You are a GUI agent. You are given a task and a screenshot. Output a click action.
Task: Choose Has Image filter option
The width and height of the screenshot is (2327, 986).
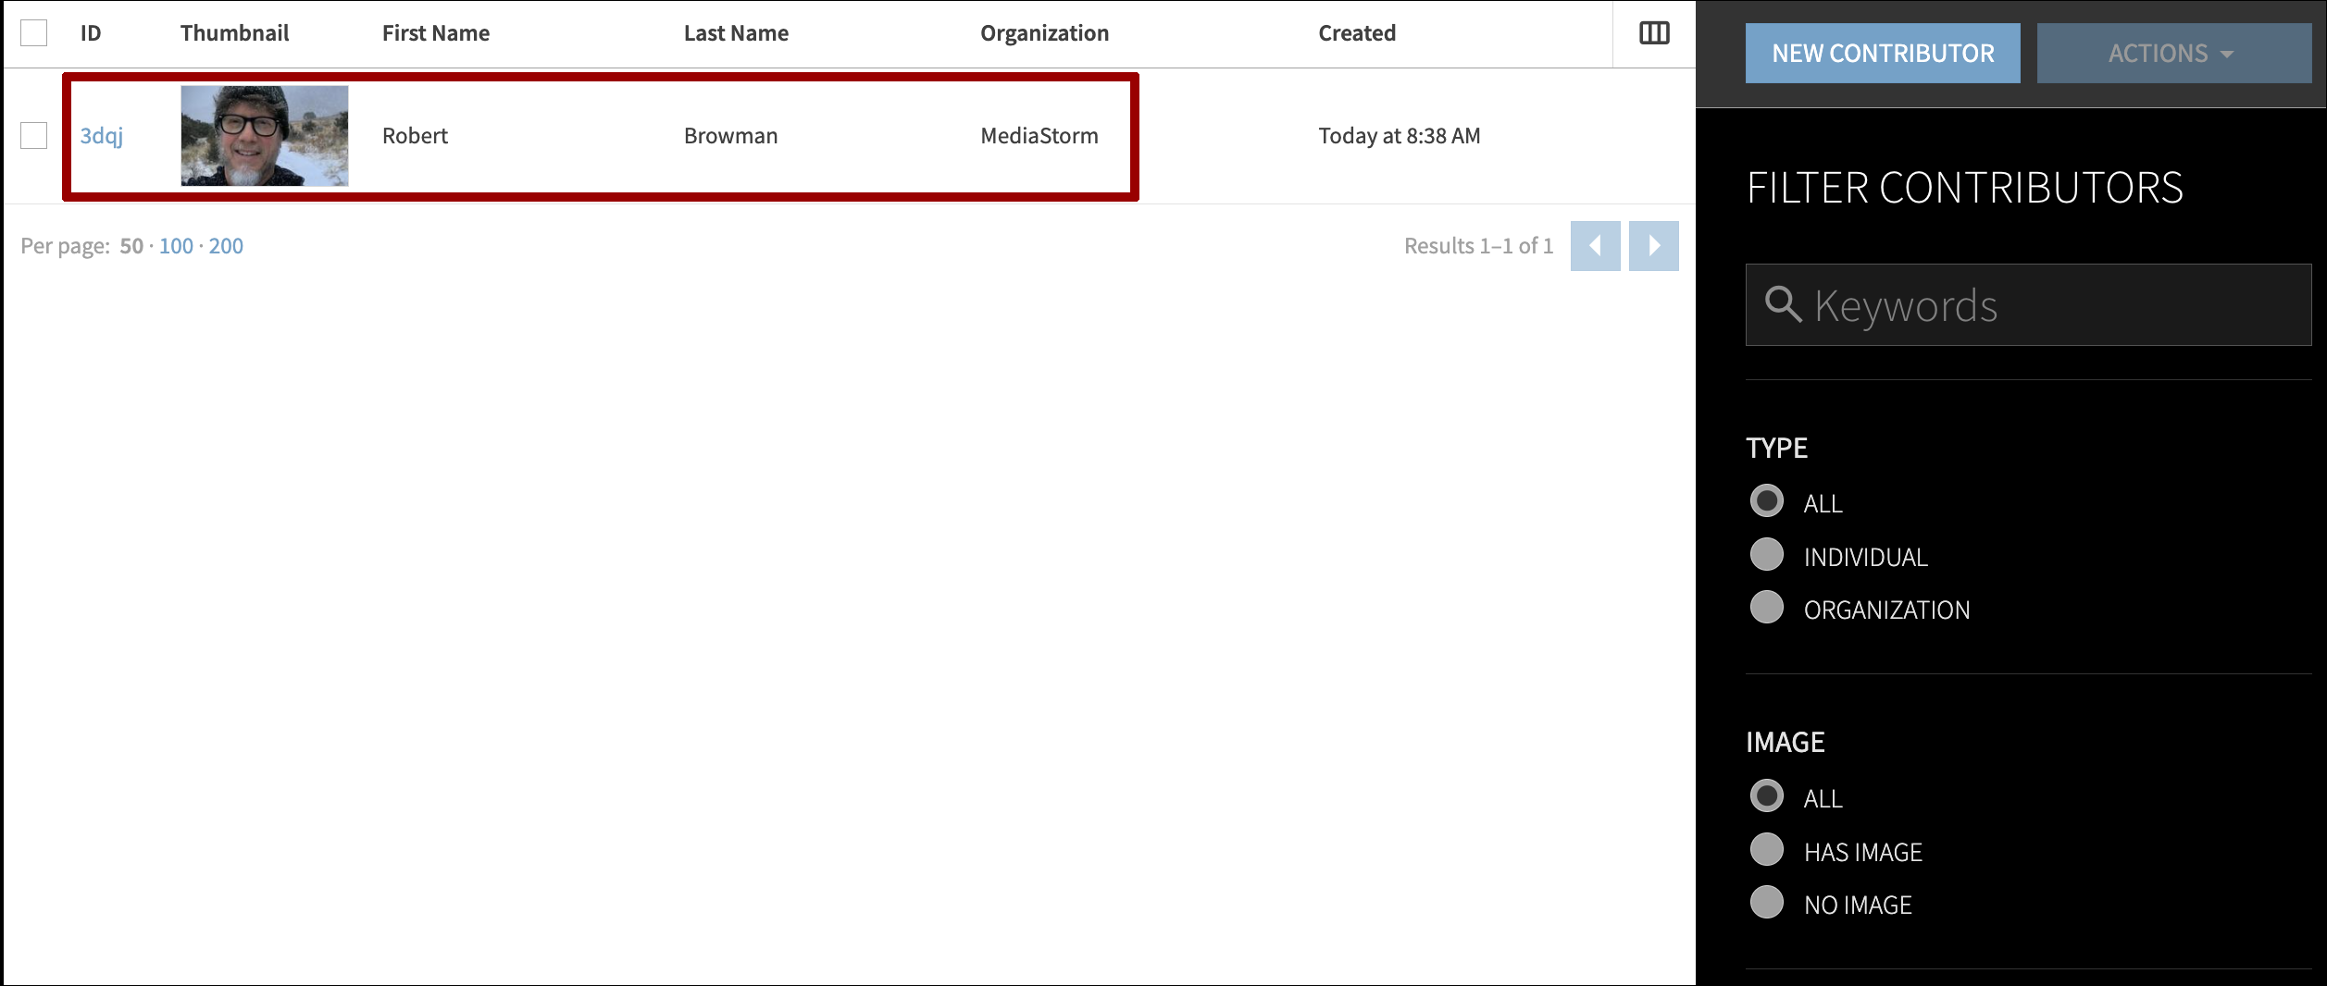(x=1766, y=850)
